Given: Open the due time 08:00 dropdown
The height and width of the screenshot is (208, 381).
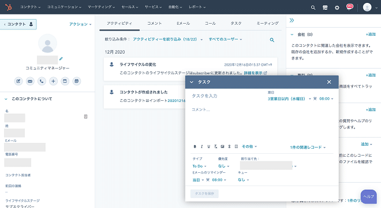Looking at the screenshot, I should click(326, 99).
